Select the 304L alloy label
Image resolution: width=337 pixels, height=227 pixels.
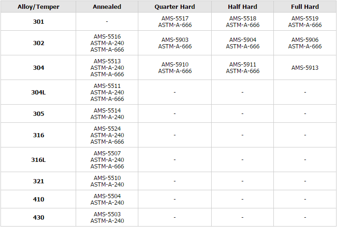point(39,93)
